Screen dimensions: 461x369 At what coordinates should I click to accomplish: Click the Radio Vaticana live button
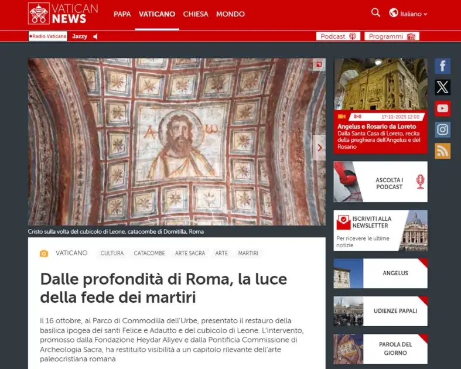pyautogui.click(x=48, y=36)
